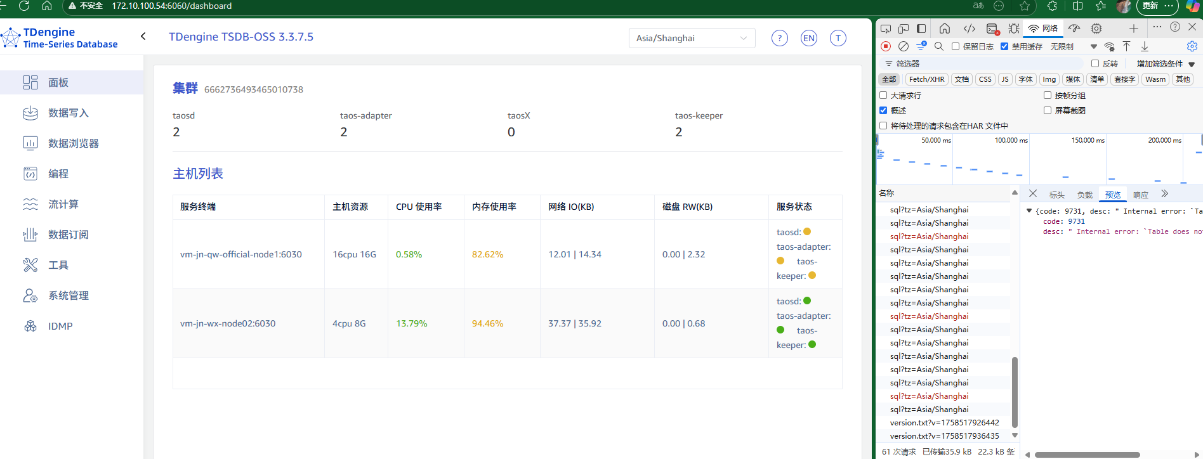
Task: Open the user avatar T icon
Action: (x=838, y=38)
